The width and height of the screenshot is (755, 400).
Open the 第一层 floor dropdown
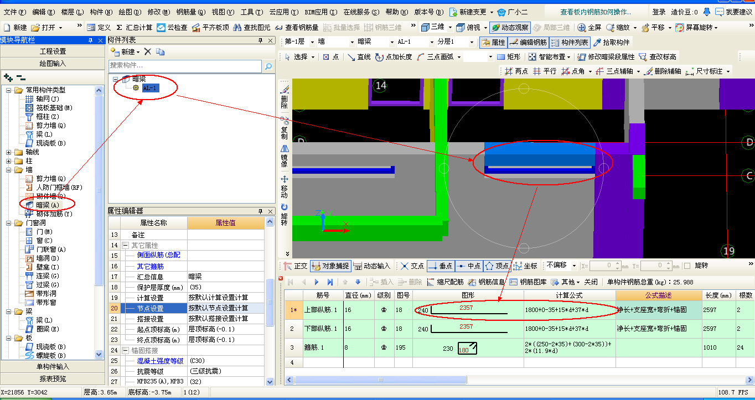coord(298,42)
